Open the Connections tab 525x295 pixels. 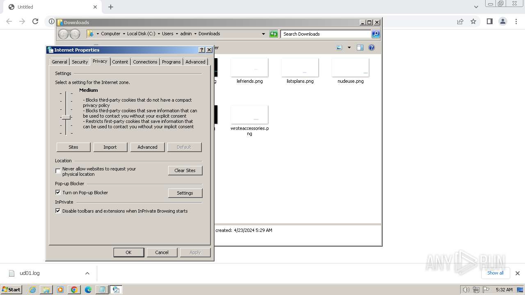[145, 62]
